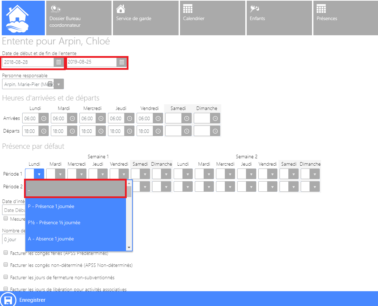The image size is (378, 306).
Task: Enable Facturer les jours de fermeture non-subventionnés
Action: coord(6,277)
